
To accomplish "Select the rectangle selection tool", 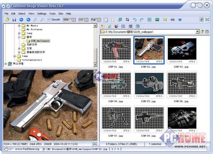I will point(113,20).
